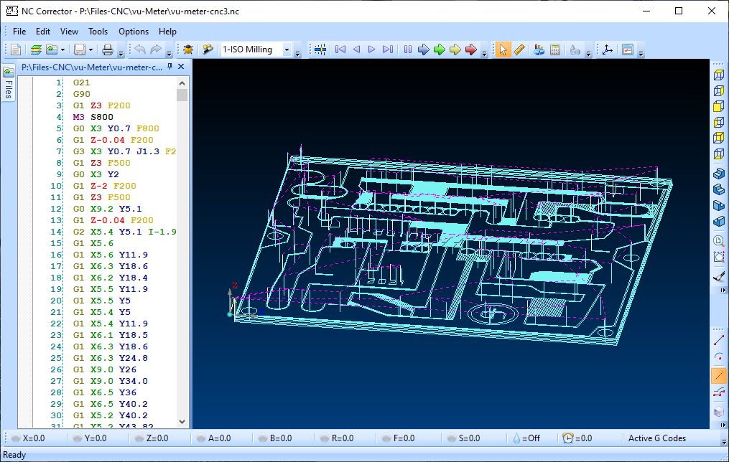Viewport: 729px width, 462px height.
Task: Toggle the highlighted dashed rapid-moves display button
Action: point(718,375)
